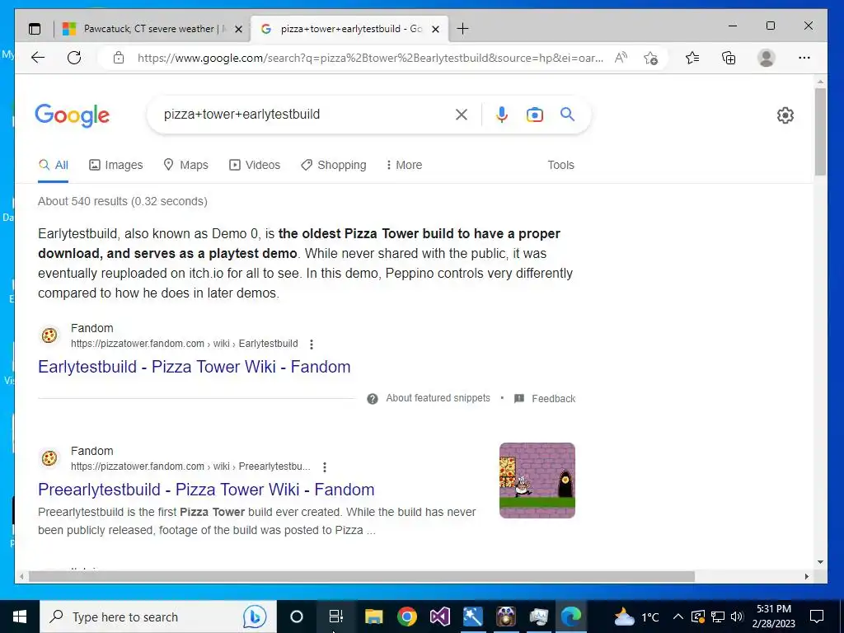The width and height of the screenshot is (844, 633).
Task: Click the About featured snippets link
Action: click(438, 398)
